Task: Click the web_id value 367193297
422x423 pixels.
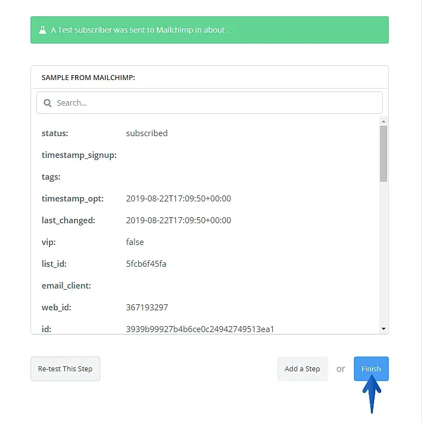Action: [x=147, y=307]
